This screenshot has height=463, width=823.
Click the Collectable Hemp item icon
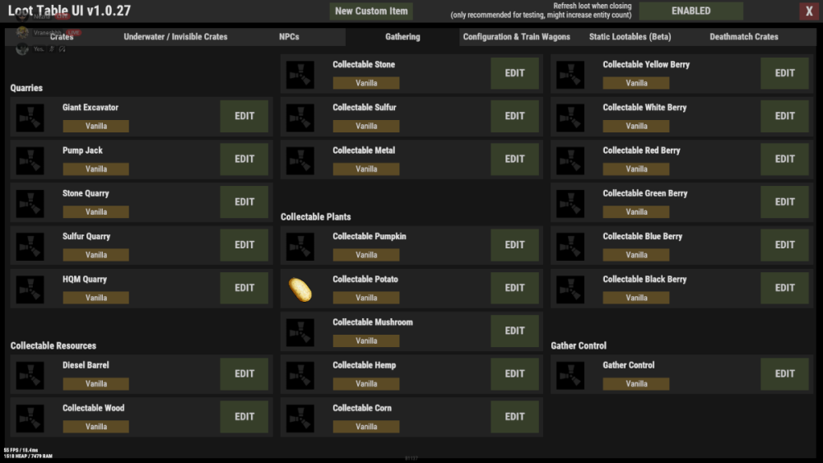pos(300,374)
